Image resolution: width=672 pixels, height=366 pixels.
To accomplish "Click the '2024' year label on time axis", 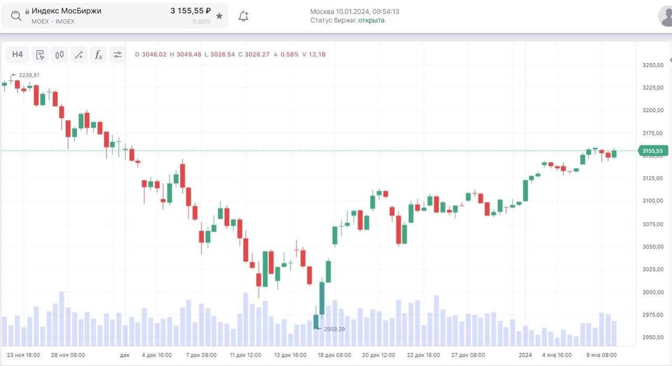I will click(526, 355).
